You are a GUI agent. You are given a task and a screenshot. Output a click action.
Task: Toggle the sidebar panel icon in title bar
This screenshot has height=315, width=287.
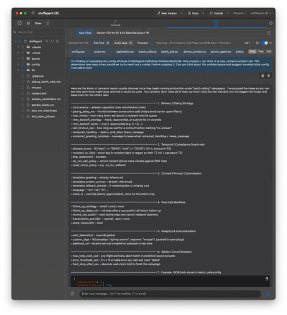(33, 13)
